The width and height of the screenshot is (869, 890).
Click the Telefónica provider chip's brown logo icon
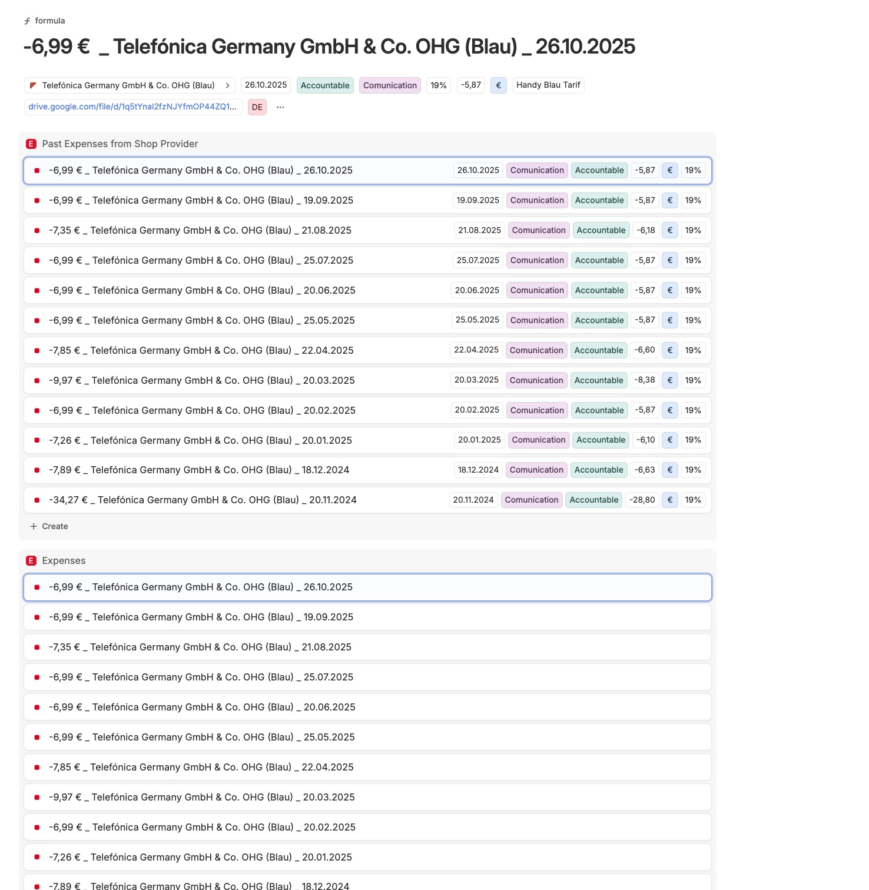(x=34, y=85)
